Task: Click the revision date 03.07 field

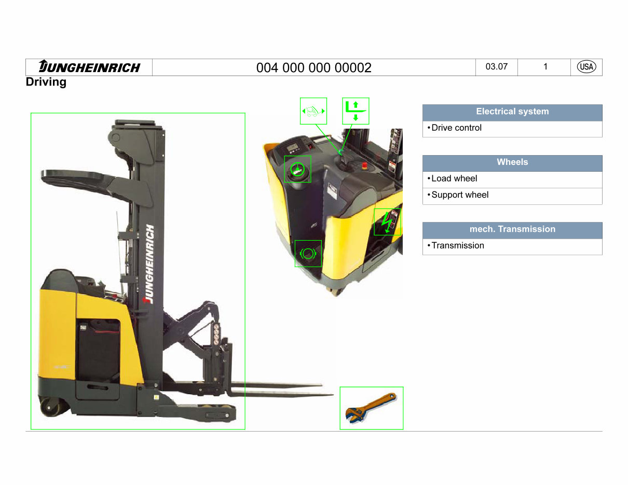Action: point(496,66)
